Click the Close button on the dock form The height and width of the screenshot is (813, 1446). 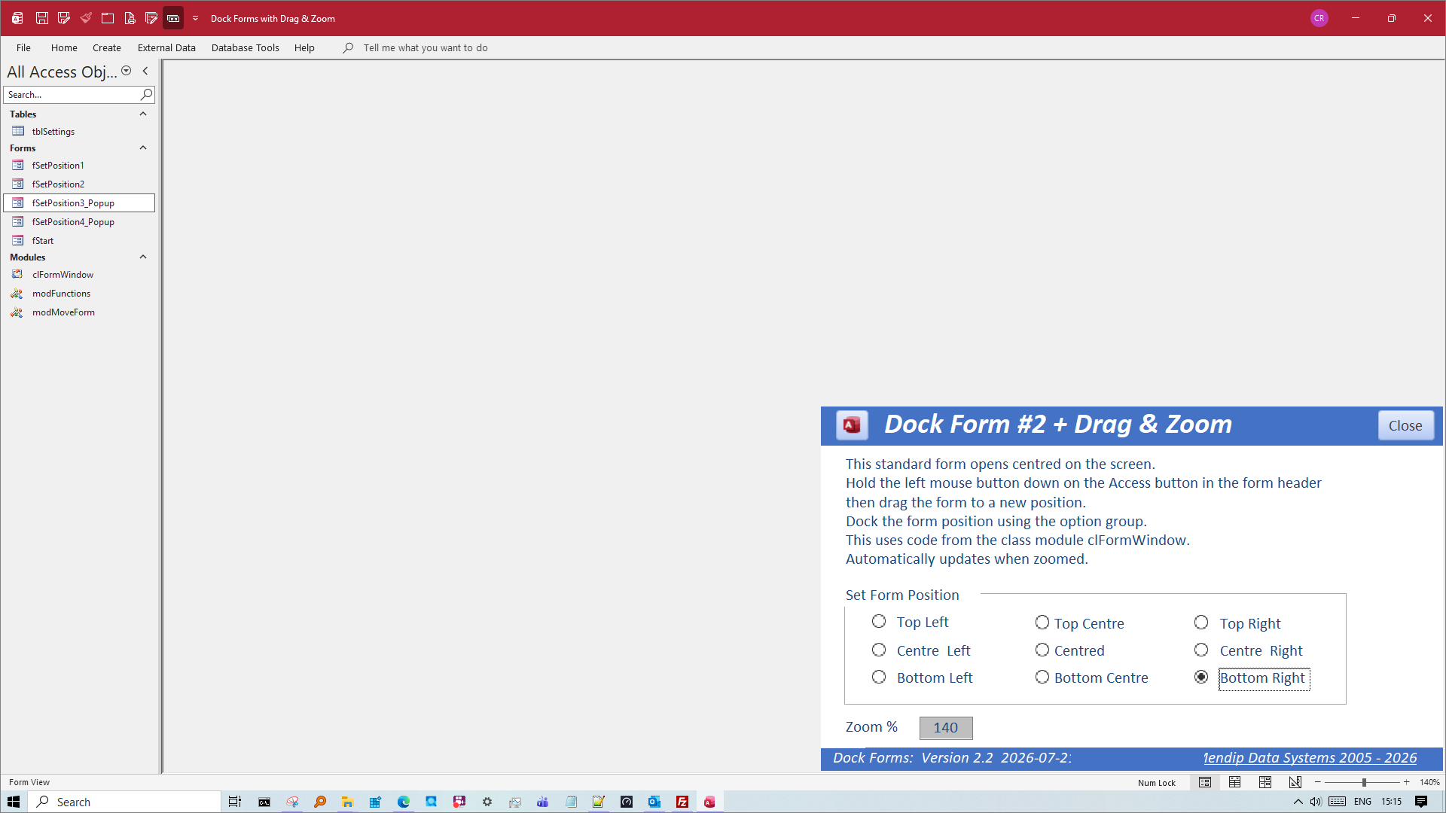pos(1405,425)
